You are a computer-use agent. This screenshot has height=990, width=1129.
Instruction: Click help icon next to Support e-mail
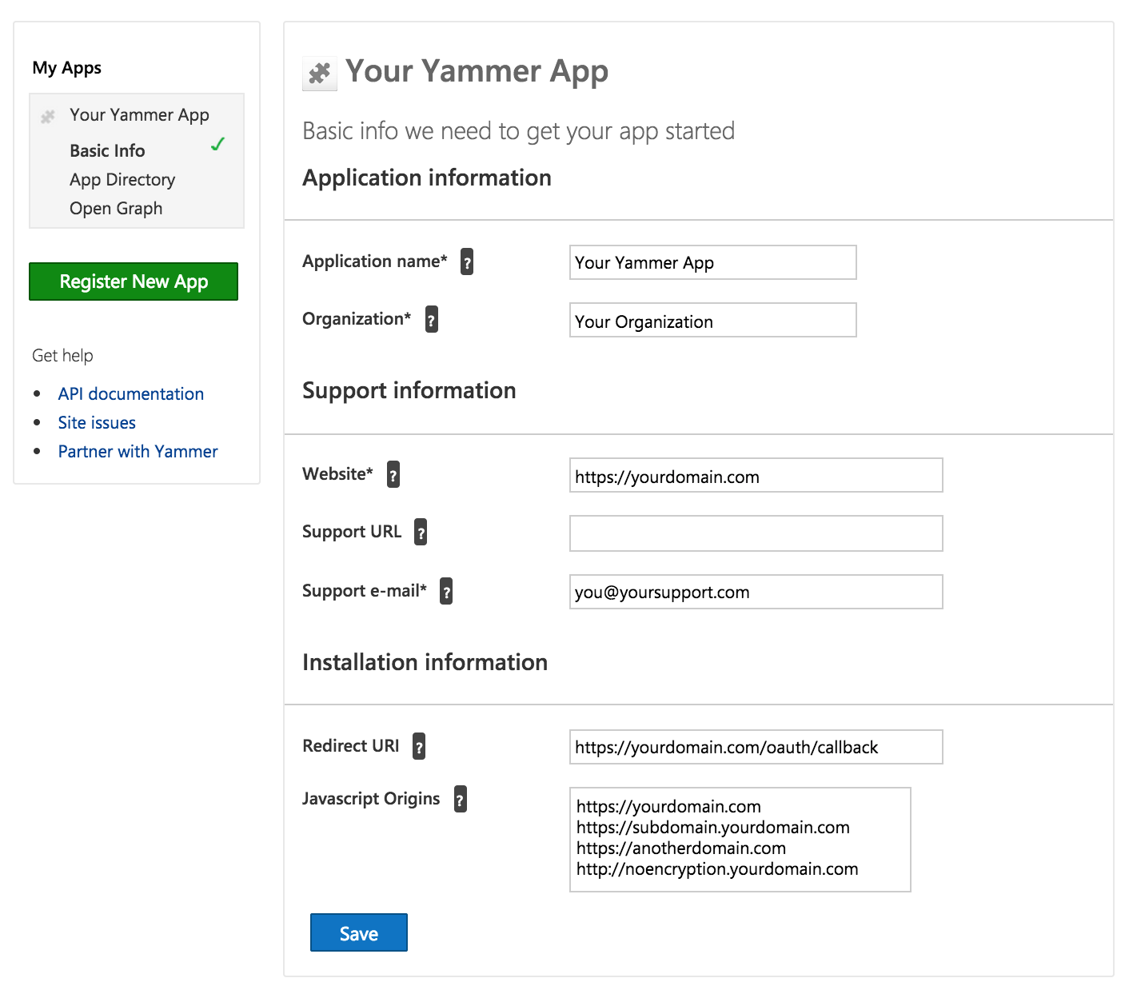446,591
